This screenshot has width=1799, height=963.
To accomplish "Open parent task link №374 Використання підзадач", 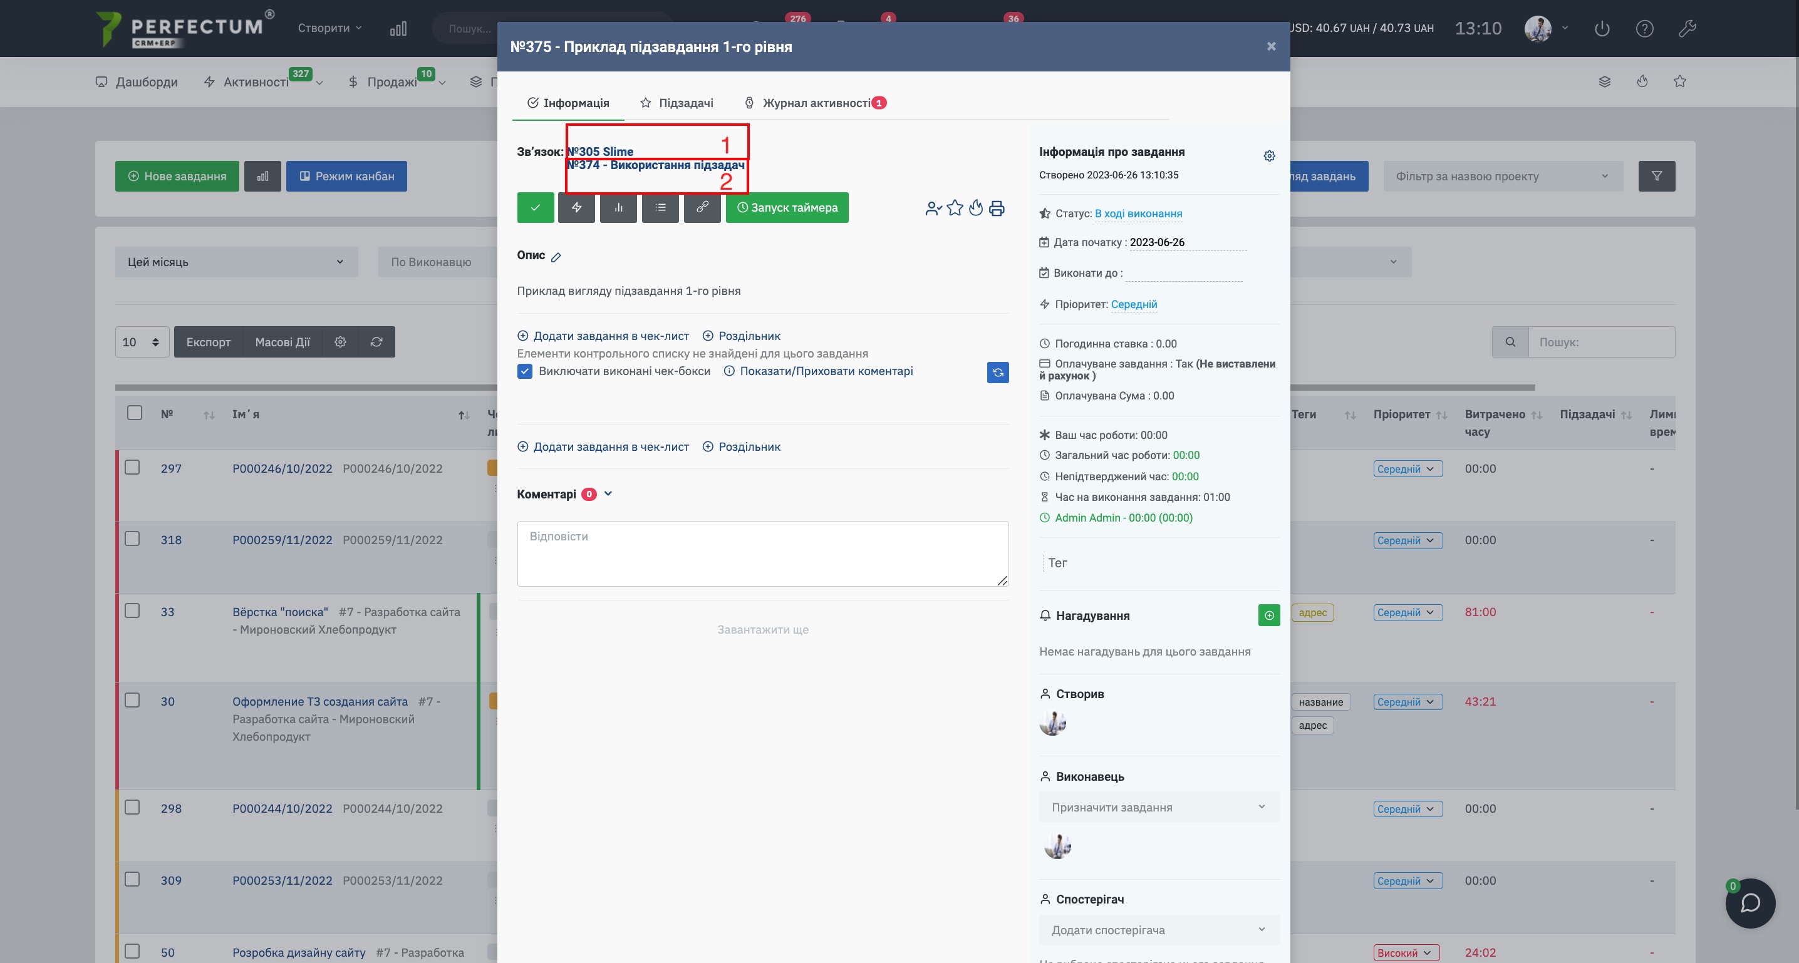I will point(656,165).
